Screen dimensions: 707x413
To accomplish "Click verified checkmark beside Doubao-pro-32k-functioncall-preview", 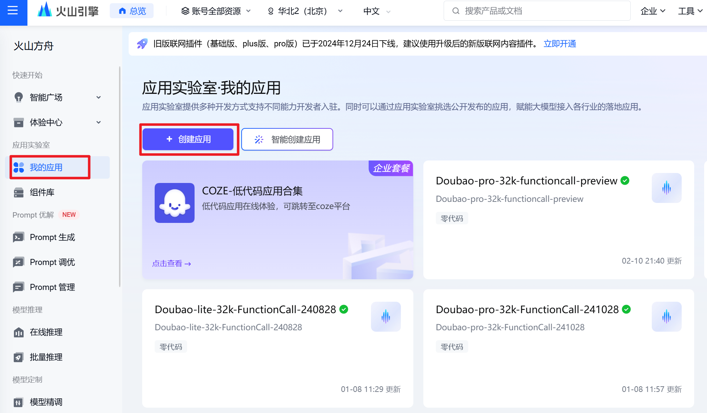I will [x=625, y=181].
